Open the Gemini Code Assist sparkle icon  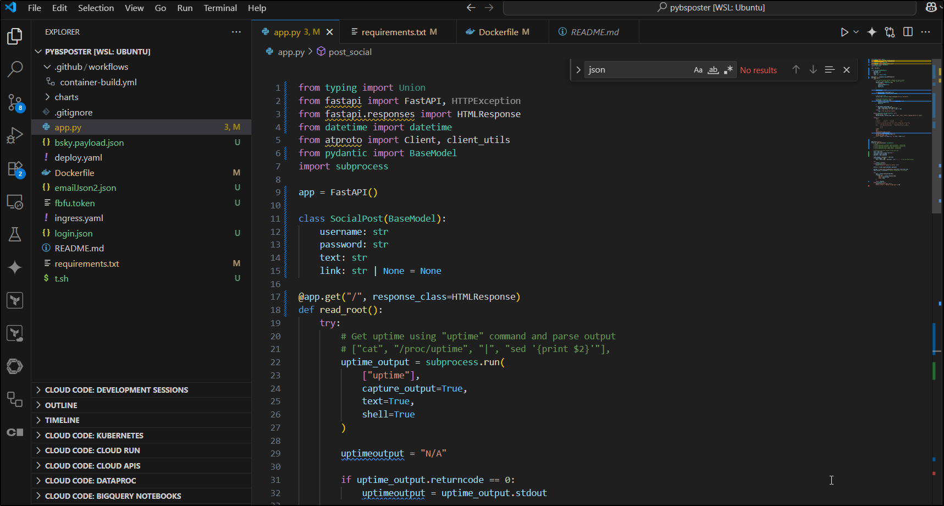click(15, 268)
